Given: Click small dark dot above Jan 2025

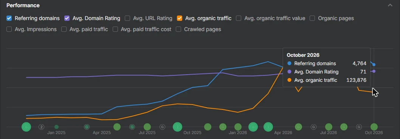Looking at the screenshot, I should [x=56, y=127].
